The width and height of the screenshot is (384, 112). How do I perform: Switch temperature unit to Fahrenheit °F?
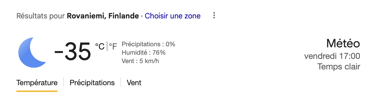point(113,47)
